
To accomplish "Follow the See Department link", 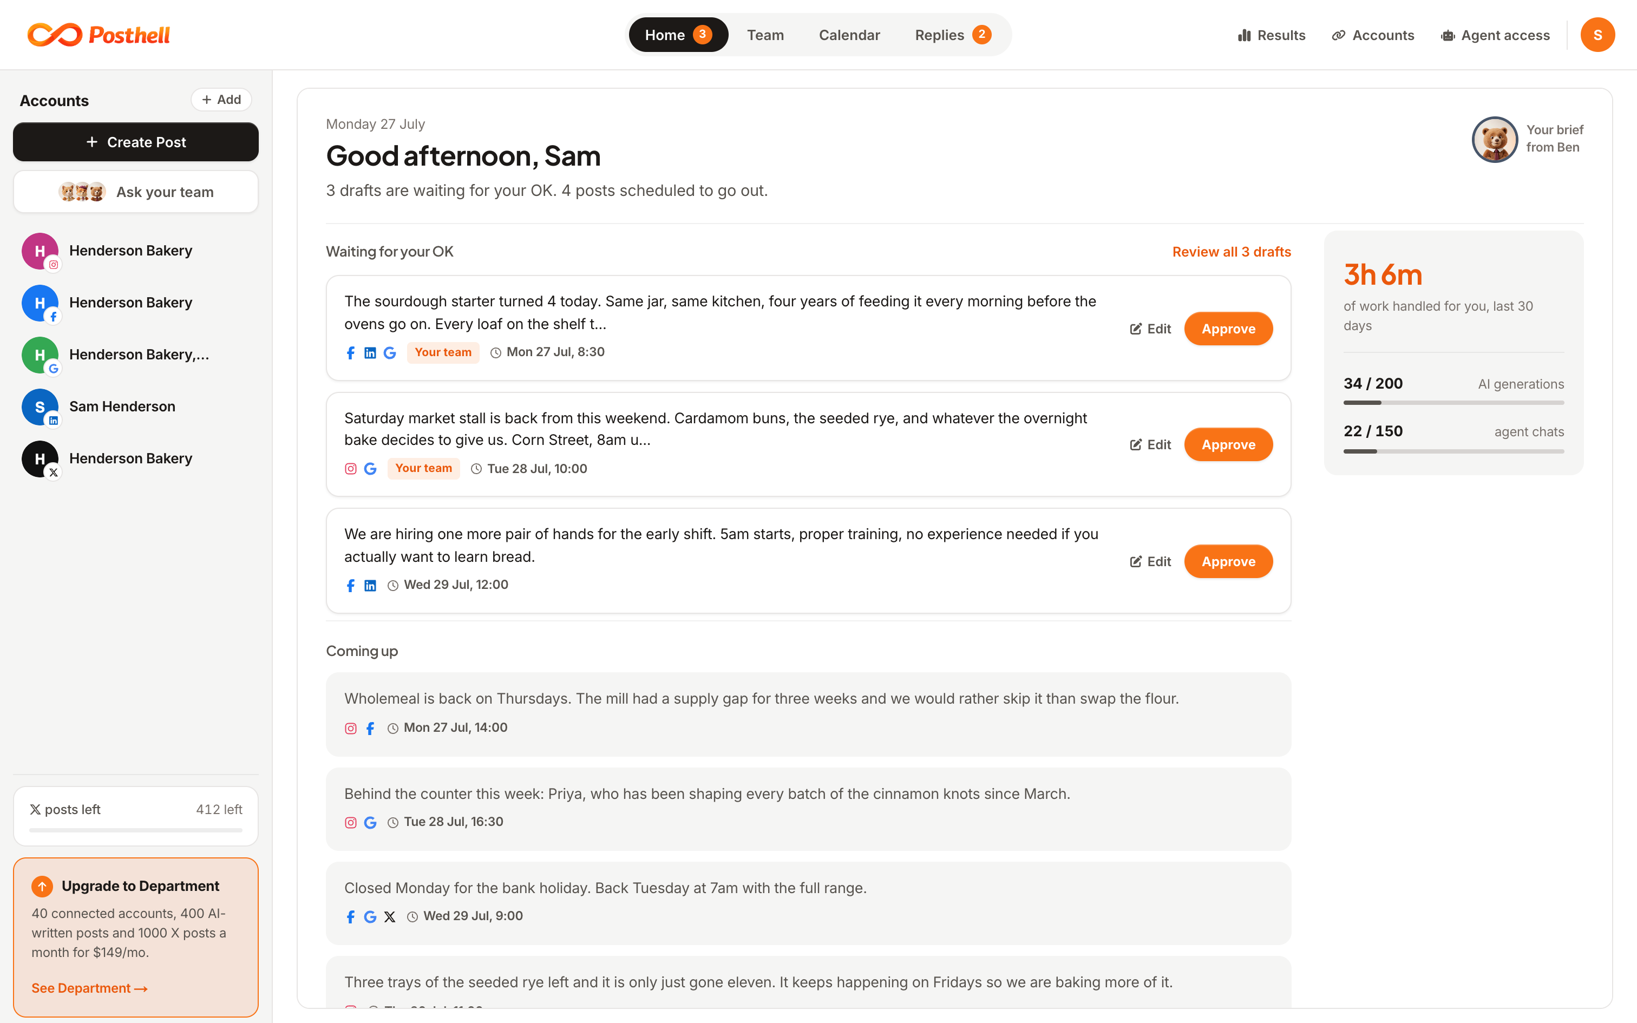I will click(89, 988).
